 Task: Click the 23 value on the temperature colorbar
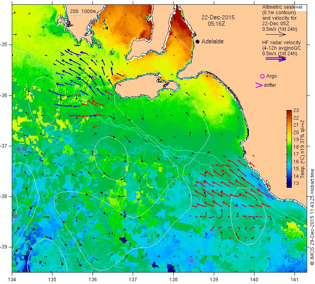pos(296,110)
